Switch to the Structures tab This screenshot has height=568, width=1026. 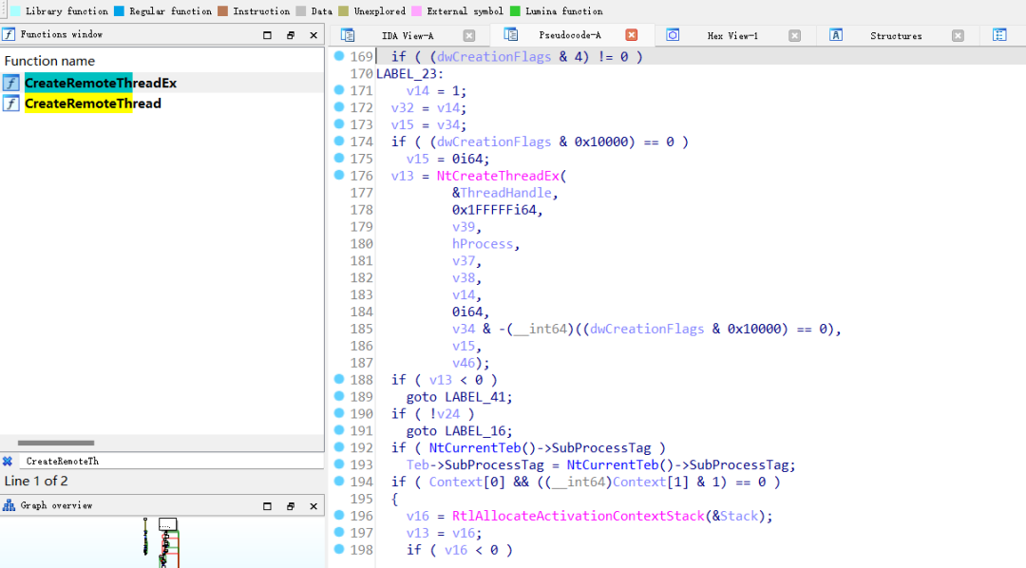point(895,35)
